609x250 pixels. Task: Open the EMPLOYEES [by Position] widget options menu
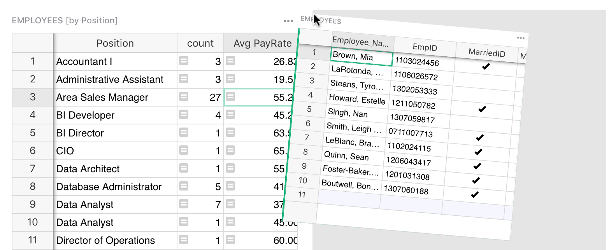point(288,21)
